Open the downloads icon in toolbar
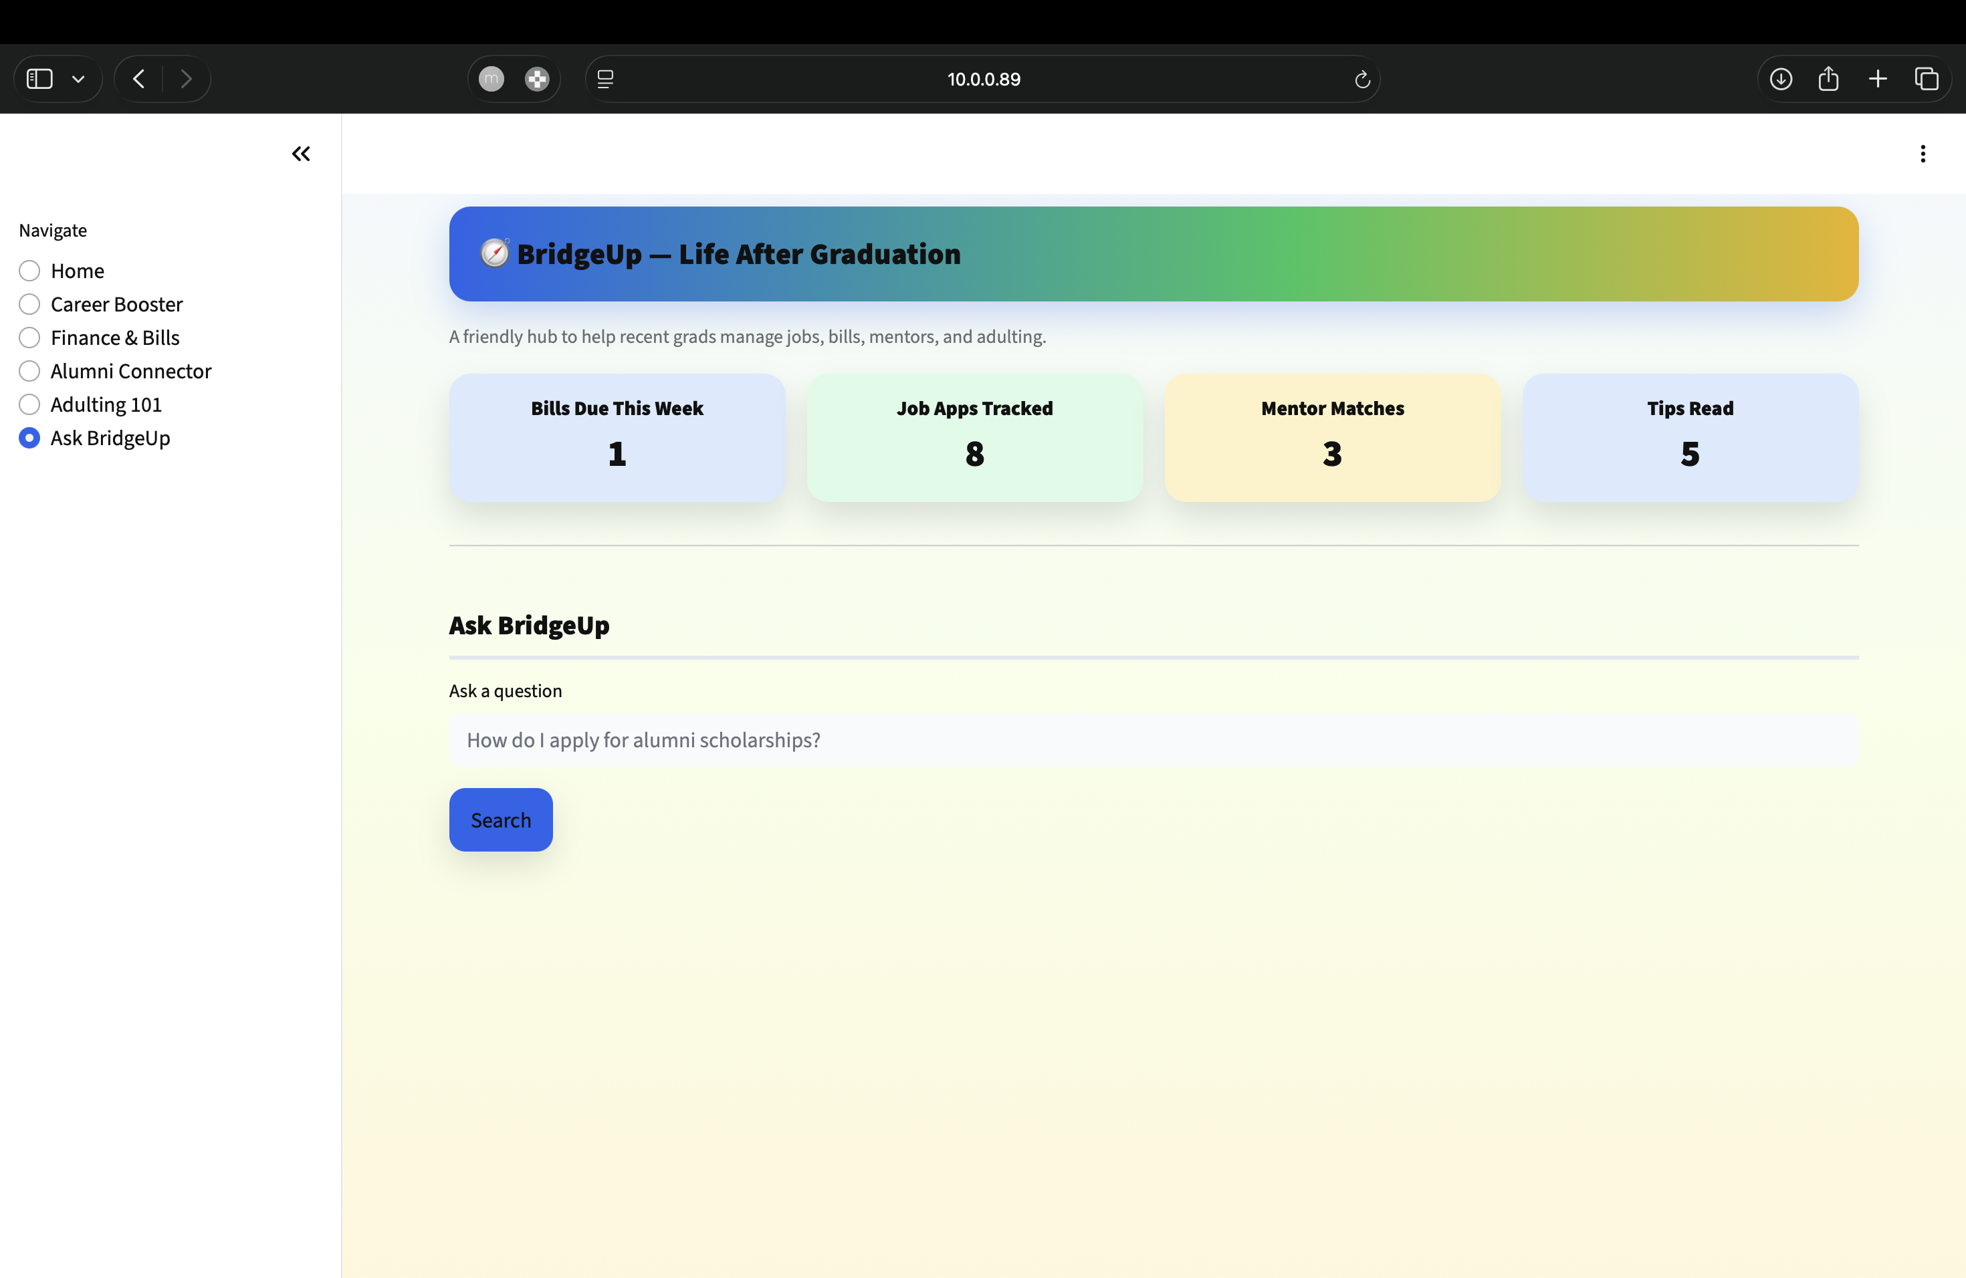This screenshot has width=1966, height=1278. click(1781, 80)
